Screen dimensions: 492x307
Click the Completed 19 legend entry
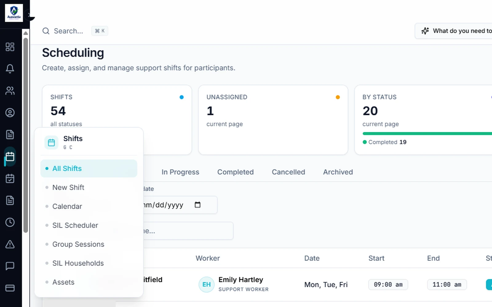point(385,142)
